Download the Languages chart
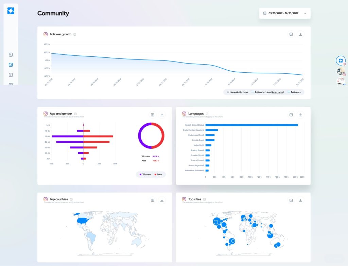This screenshot has width=348, height=266. 300,115
